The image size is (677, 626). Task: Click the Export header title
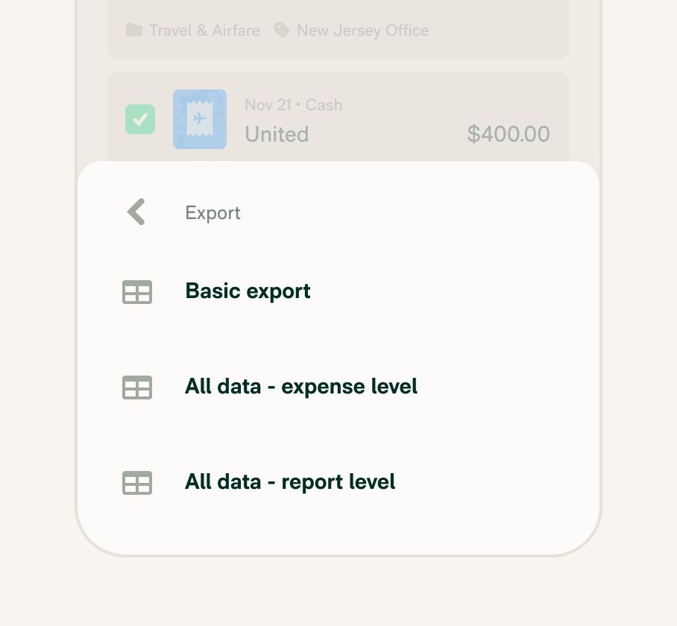tap(212, 213)
